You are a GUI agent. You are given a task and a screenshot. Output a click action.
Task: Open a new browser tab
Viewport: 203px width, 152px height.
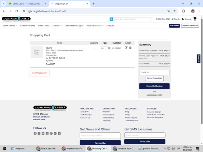tap(93, 3)
